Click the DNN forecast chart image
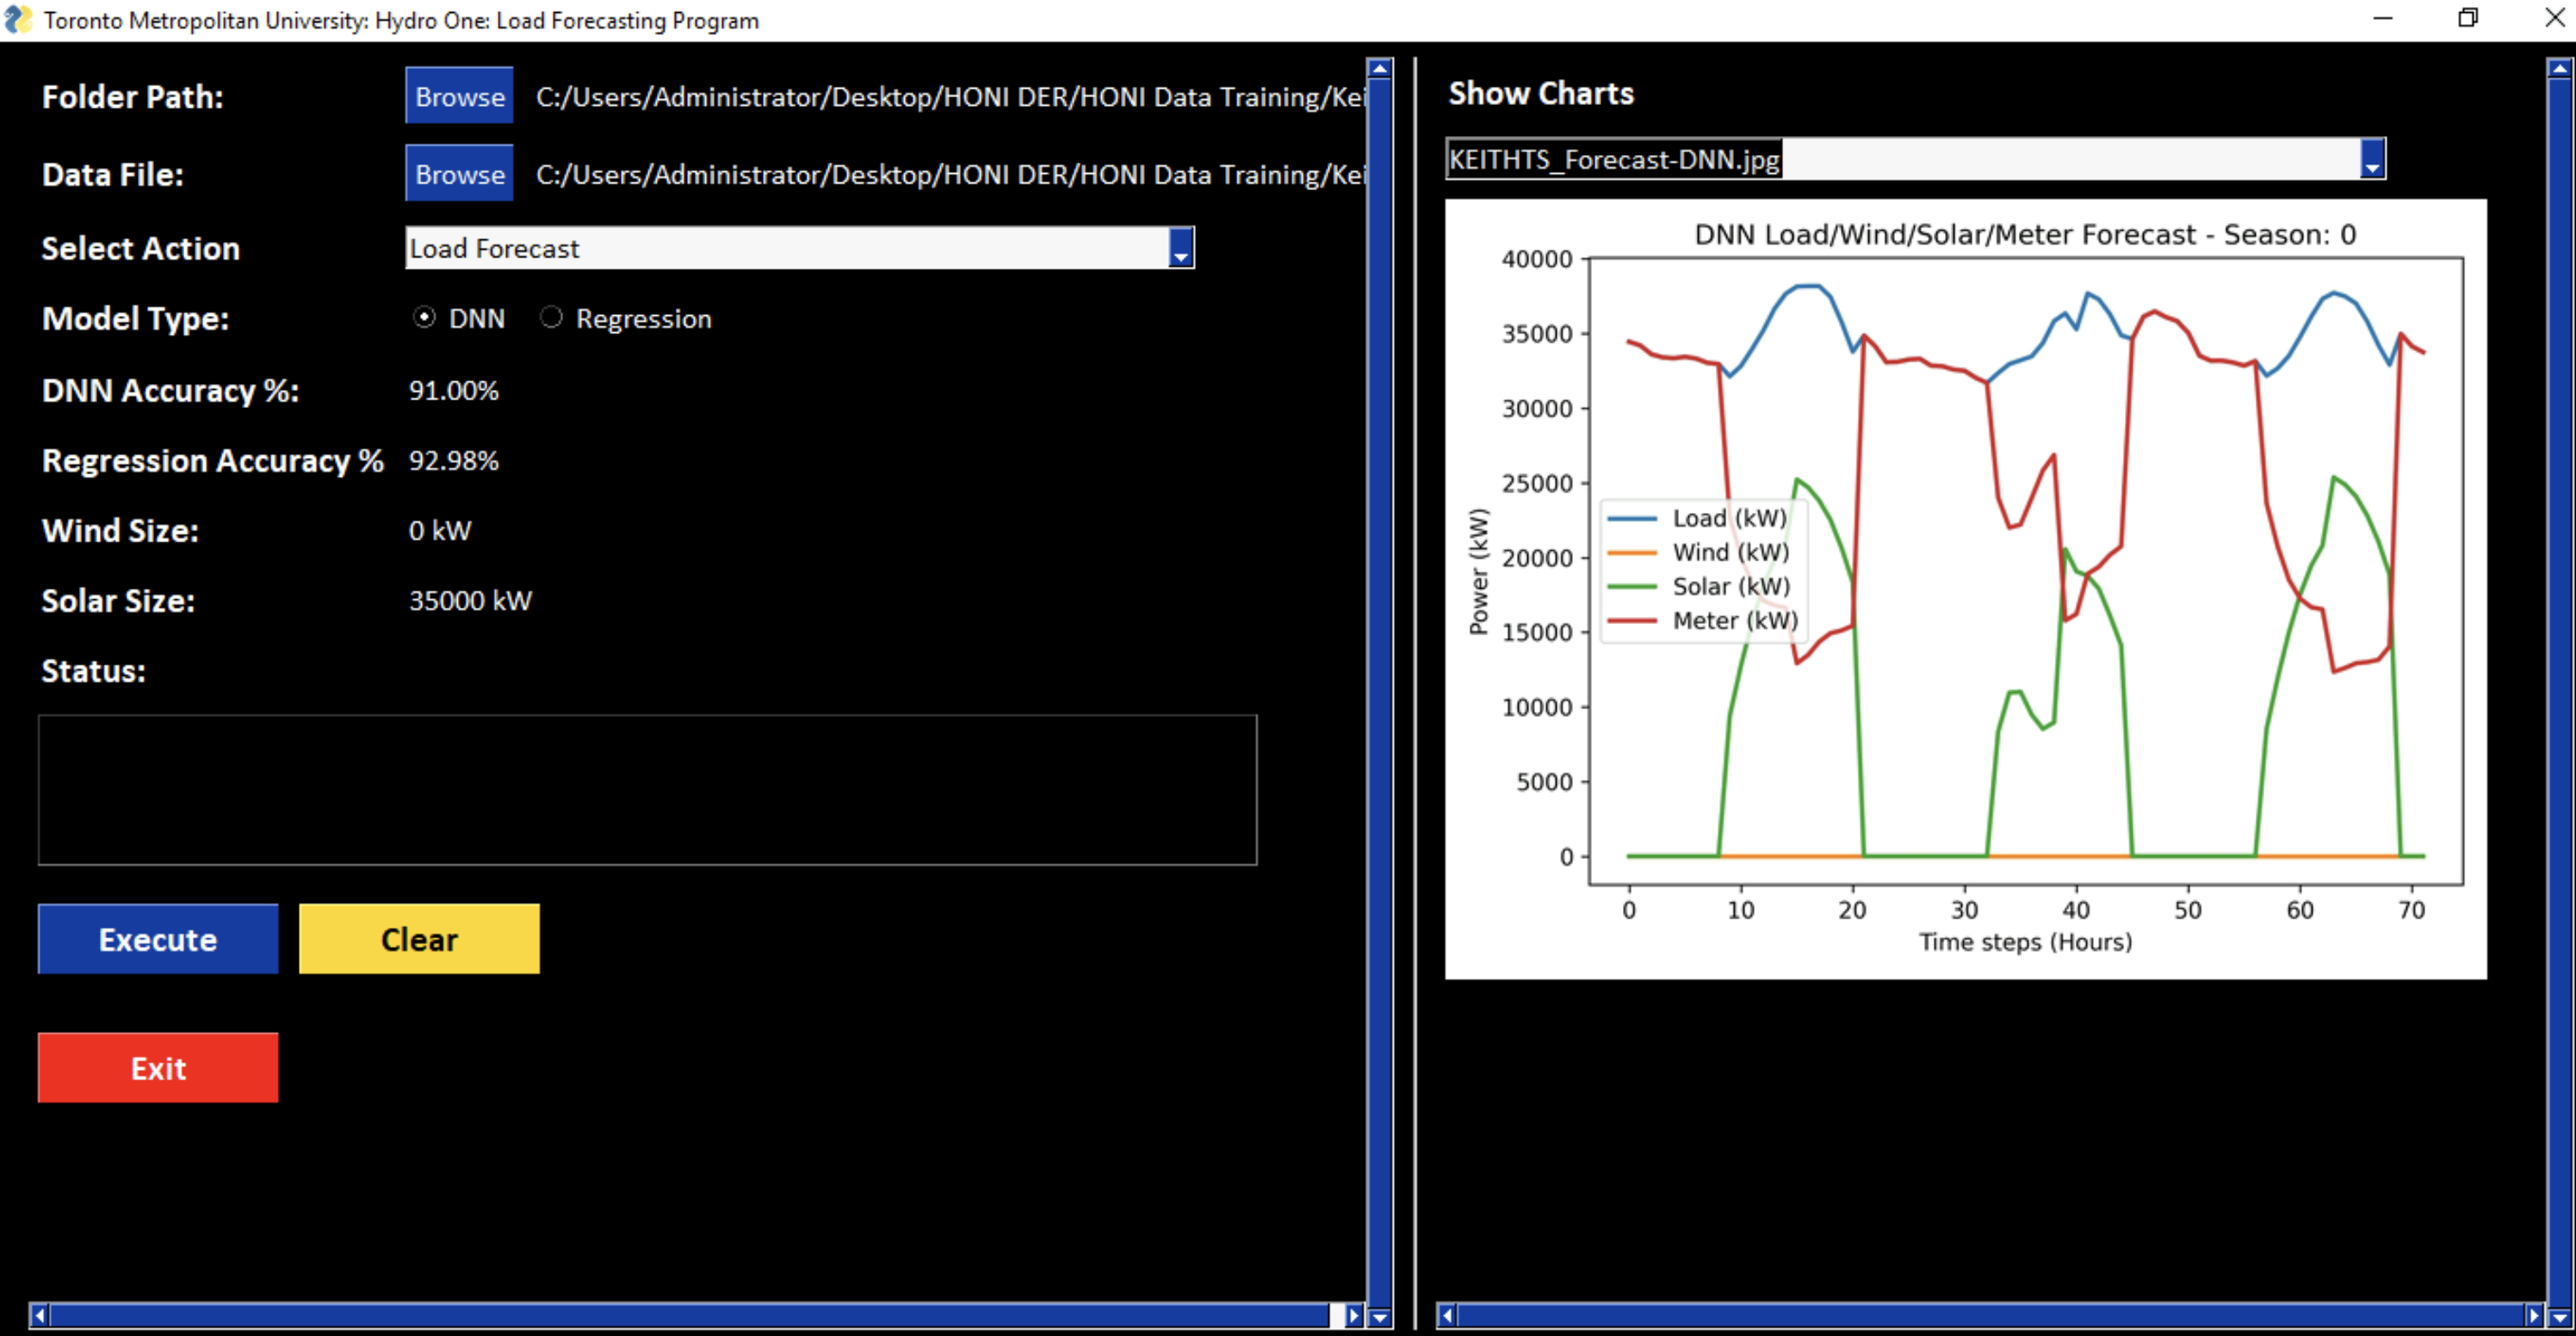The width and height of the screenshot is (2576, 1336). pyautogui.click(x=1965, y=589)
